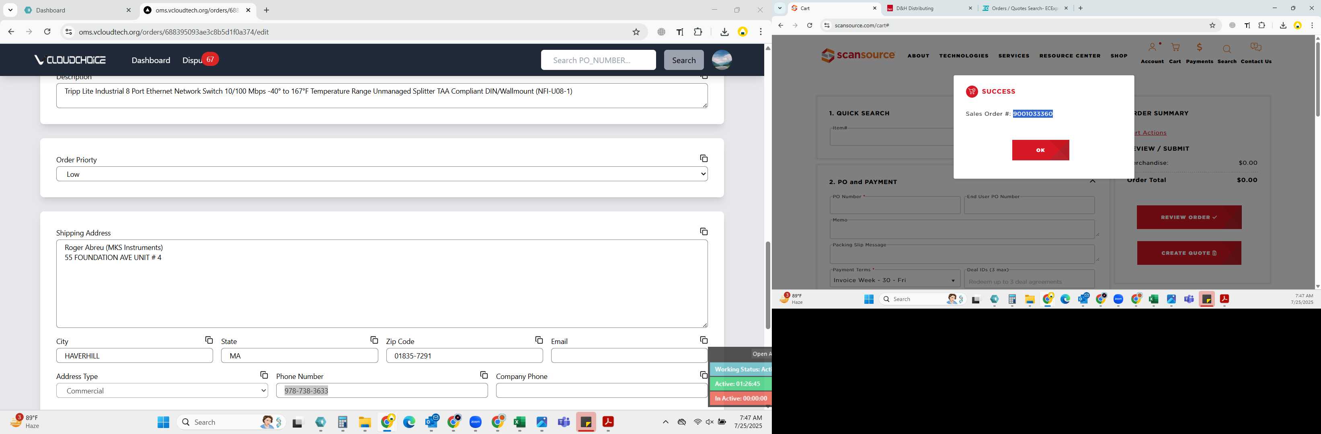
Task: Open Excel on the taskbar below the CloudChoice window
Action: [519, 422]
